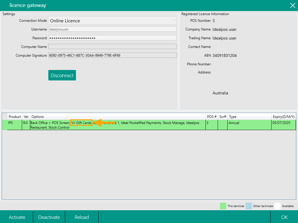Click the Deactivate button
This screenshot has width=298, height=223.
[49, 217]
